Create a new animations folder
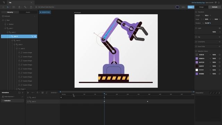This screenshot has height=125, width=222. pyautogui.click(x=19, y=93)
